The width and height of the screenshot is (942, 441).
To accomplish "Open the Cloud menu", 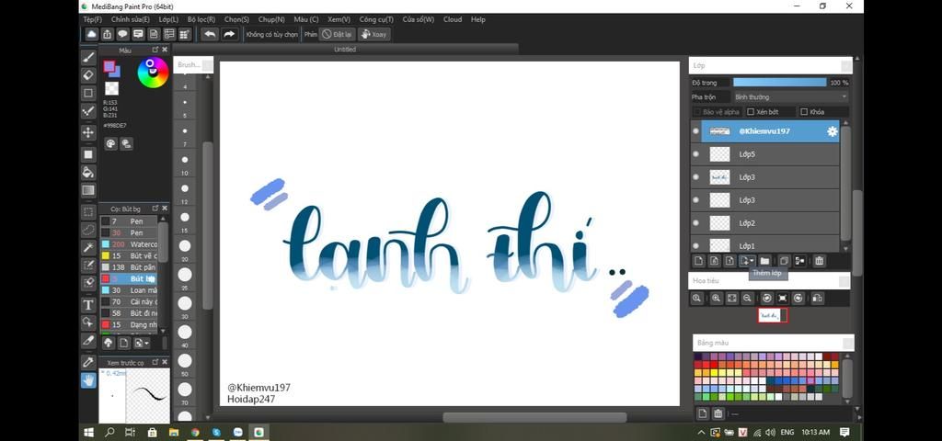I will [453, 19].
